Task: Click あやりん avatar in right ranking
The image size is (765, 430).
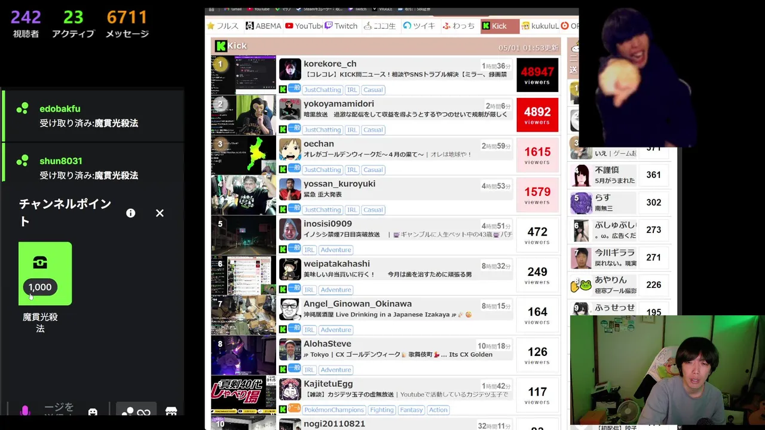Action: pyautogui.click(x=580, y=285)
